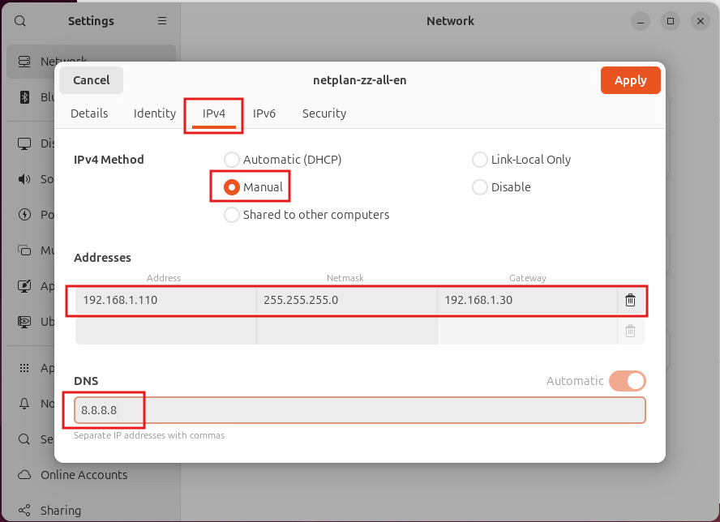Click the trash icon of the empty address row
Image resolution: width=720 pixels, height=522 pixels.
(631, 331)
